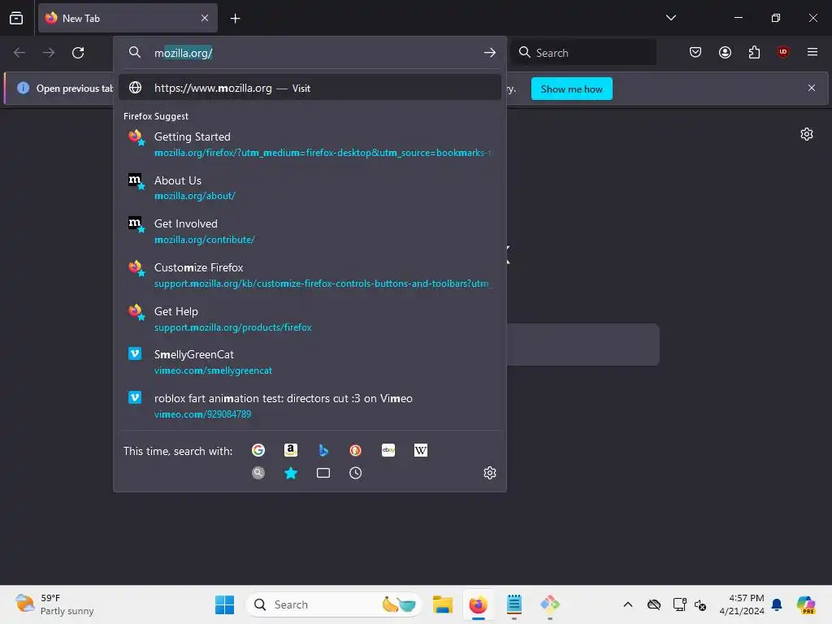This screenshot has width=832, height=624.
Task: Open the roblox fart animation test suggestion
Action: (x=310, y=406)
